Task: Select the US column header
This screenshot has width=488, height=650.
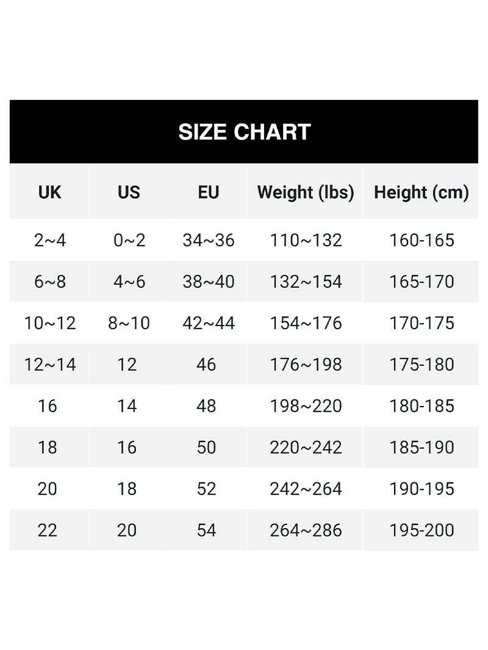Action: tap(129, 192)
